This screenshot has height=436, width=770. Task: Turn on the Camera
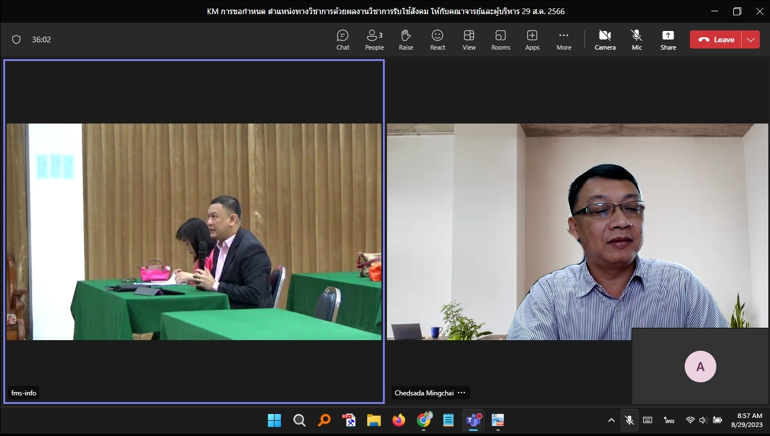605,39
